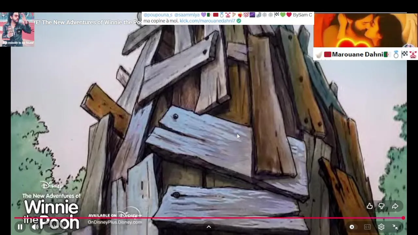418x235 pixels.
Task: Share the video with arrow icon
Action: 395,206
